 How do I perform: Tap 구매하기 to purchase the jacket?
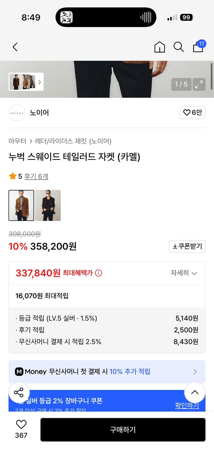tap(123, 429)
